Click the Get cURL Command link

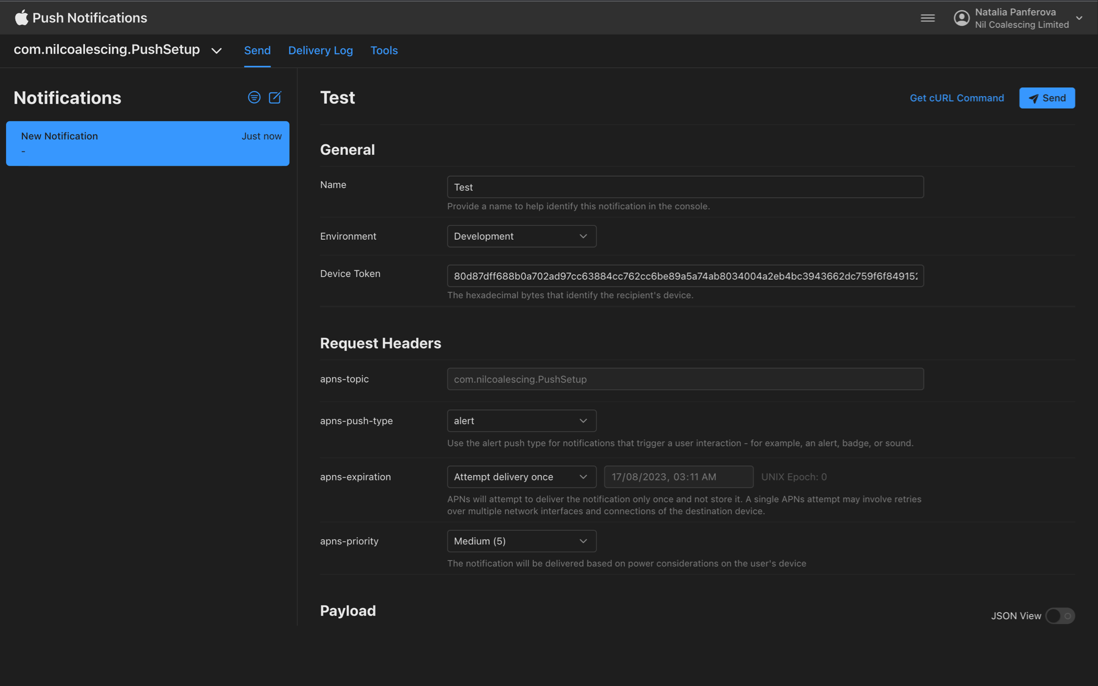(956, 98)
